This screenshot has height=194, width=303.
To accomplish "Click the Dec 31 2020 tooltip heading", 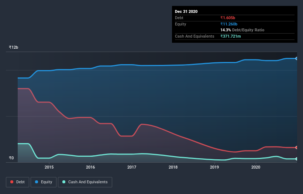I will (186, 11).
